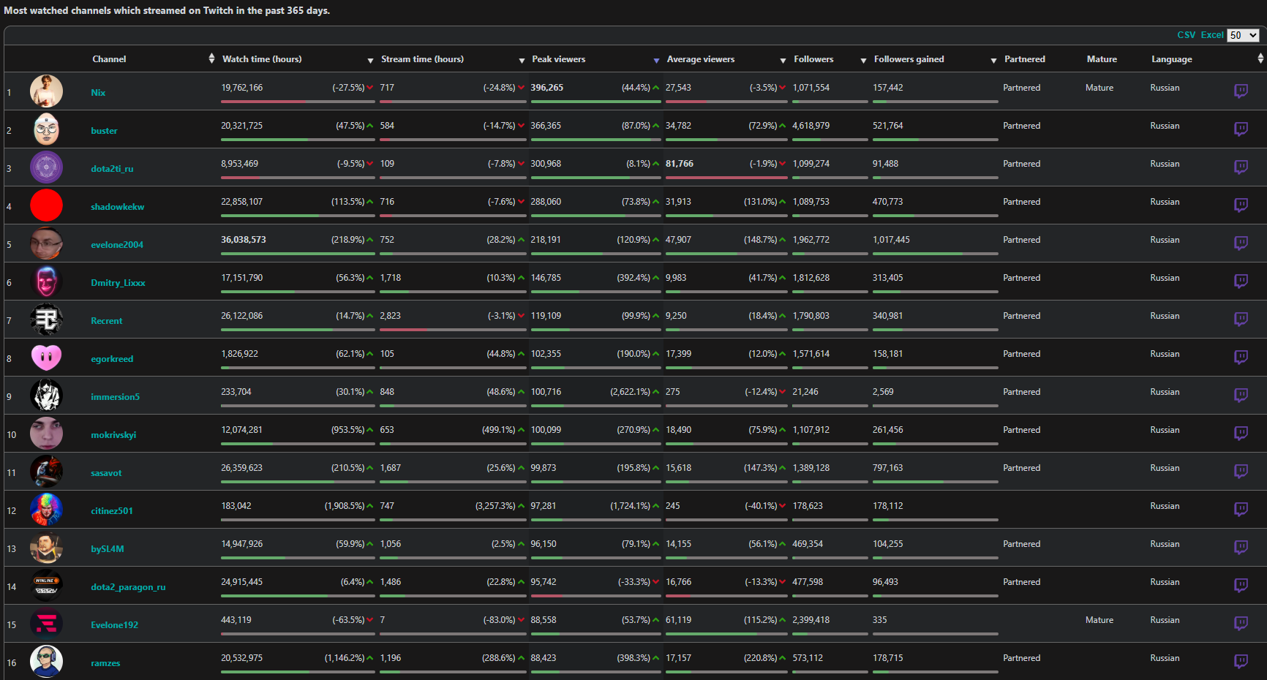This screenshot has height=680, width=1267.
Task: Open the Twitch icon in the Recrent row
Action: pyautogui.click(x=1241, y=319)
